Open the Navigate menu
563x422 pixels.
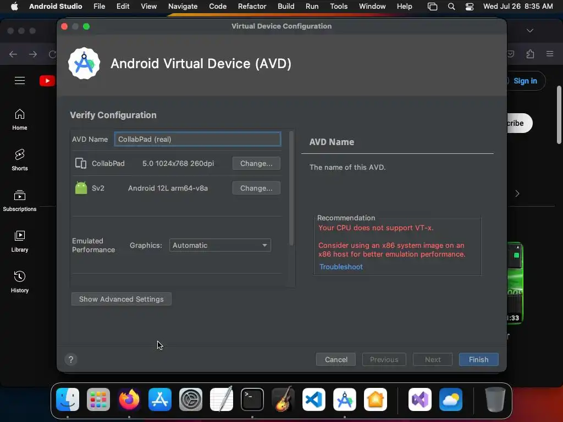pyautogui.click(x=183, y=6)
